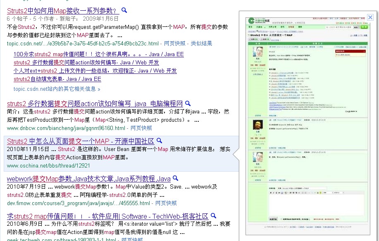Open sublink '100分求struts2 map传值问题!! 这个很杯具啊'
The image size is (379, 241).
coord(99,54)
